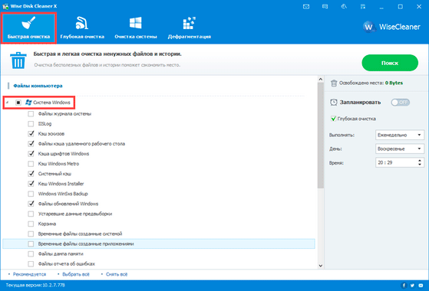Click the feedback chat icon in title bar
Screen dimensions: 429x291
pos(325,7)
